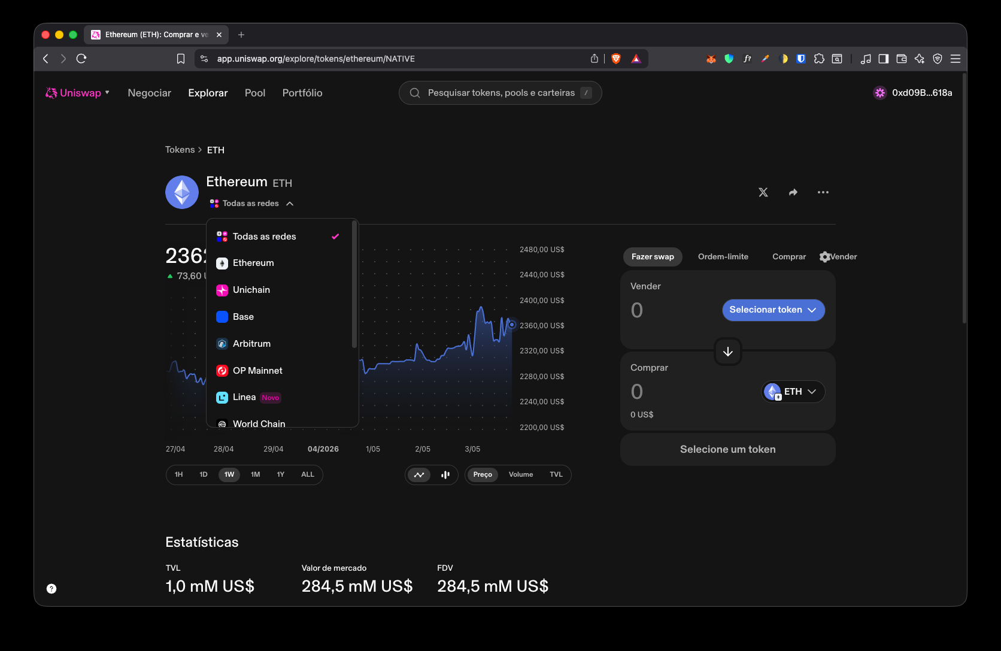
Task: Open swap settings gear icon
Action: point(824,257)
